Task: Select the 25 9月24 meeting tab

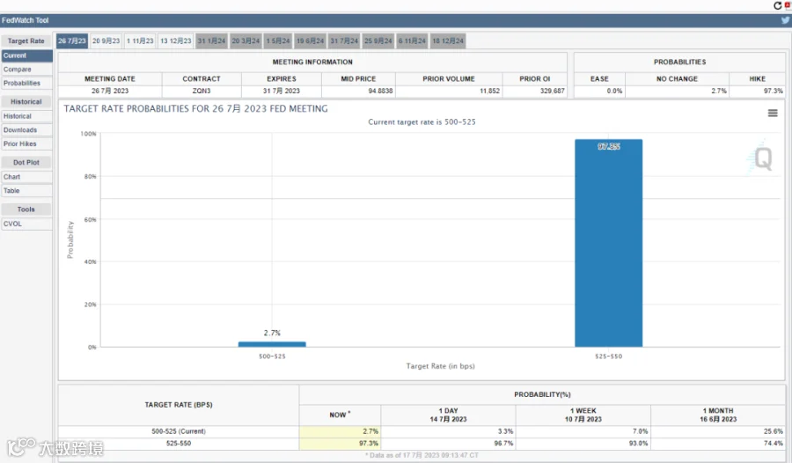Action: 378,41
